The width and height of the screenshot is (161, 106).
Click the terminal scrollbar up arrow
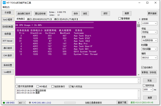139,23
